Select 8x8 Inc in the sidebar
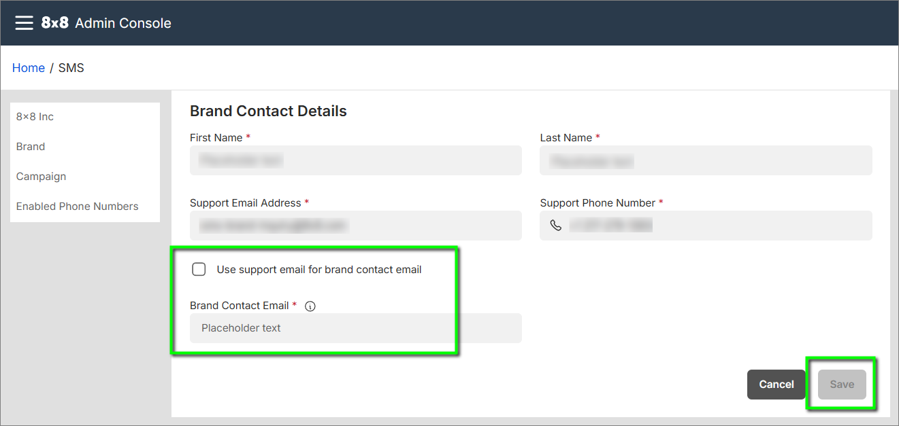Viewport: 899px width, 426px height. [x=35, y=117]
